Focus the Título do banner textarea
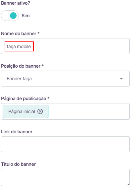131x187 pixels. [x=65, y=177]
